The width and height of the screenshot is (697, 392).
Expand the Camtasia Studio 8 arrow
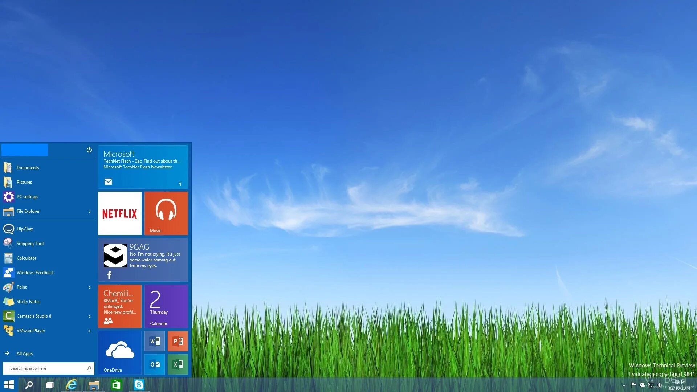[89, 317]
